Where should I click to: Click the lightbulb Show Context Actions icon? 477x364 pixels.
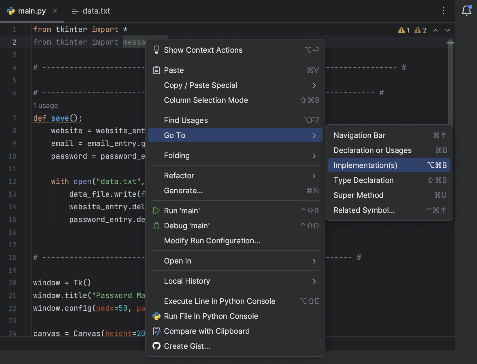pyautogui.click(x=157, y=50)
